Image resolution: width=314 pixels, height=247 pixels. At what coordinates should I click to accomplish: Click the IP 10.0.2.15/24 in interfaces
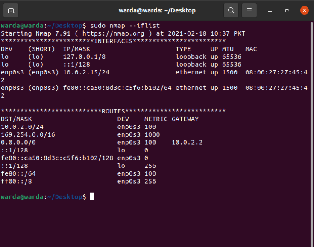(86, 72)
